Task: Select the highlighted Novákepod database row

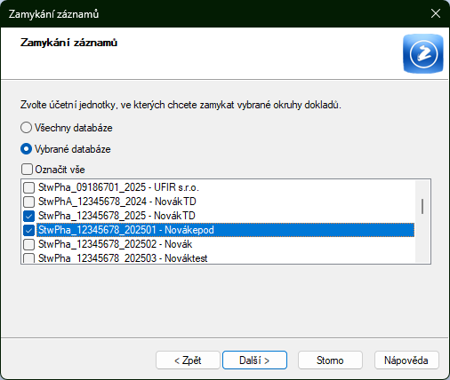Action: [x=225, y=230]
